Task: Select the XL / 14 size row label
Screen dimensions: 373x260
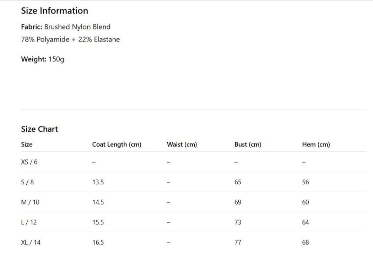Action: pyautogui.click(x=31, y=243)
